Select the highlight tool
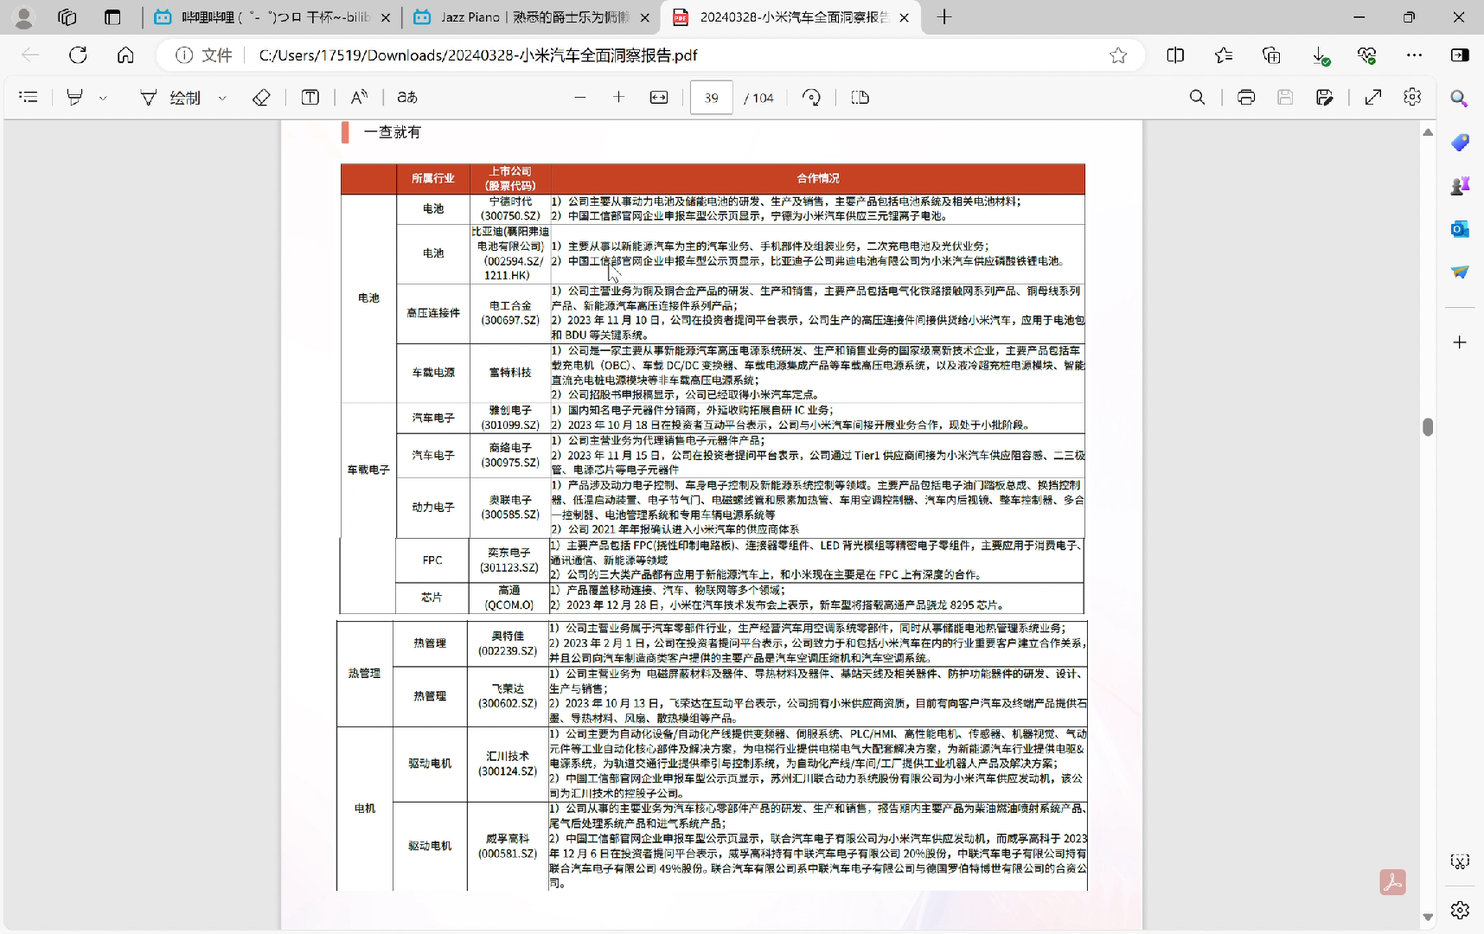The image size is (1484, 934). pyautogui.click(x=75, y=97)
